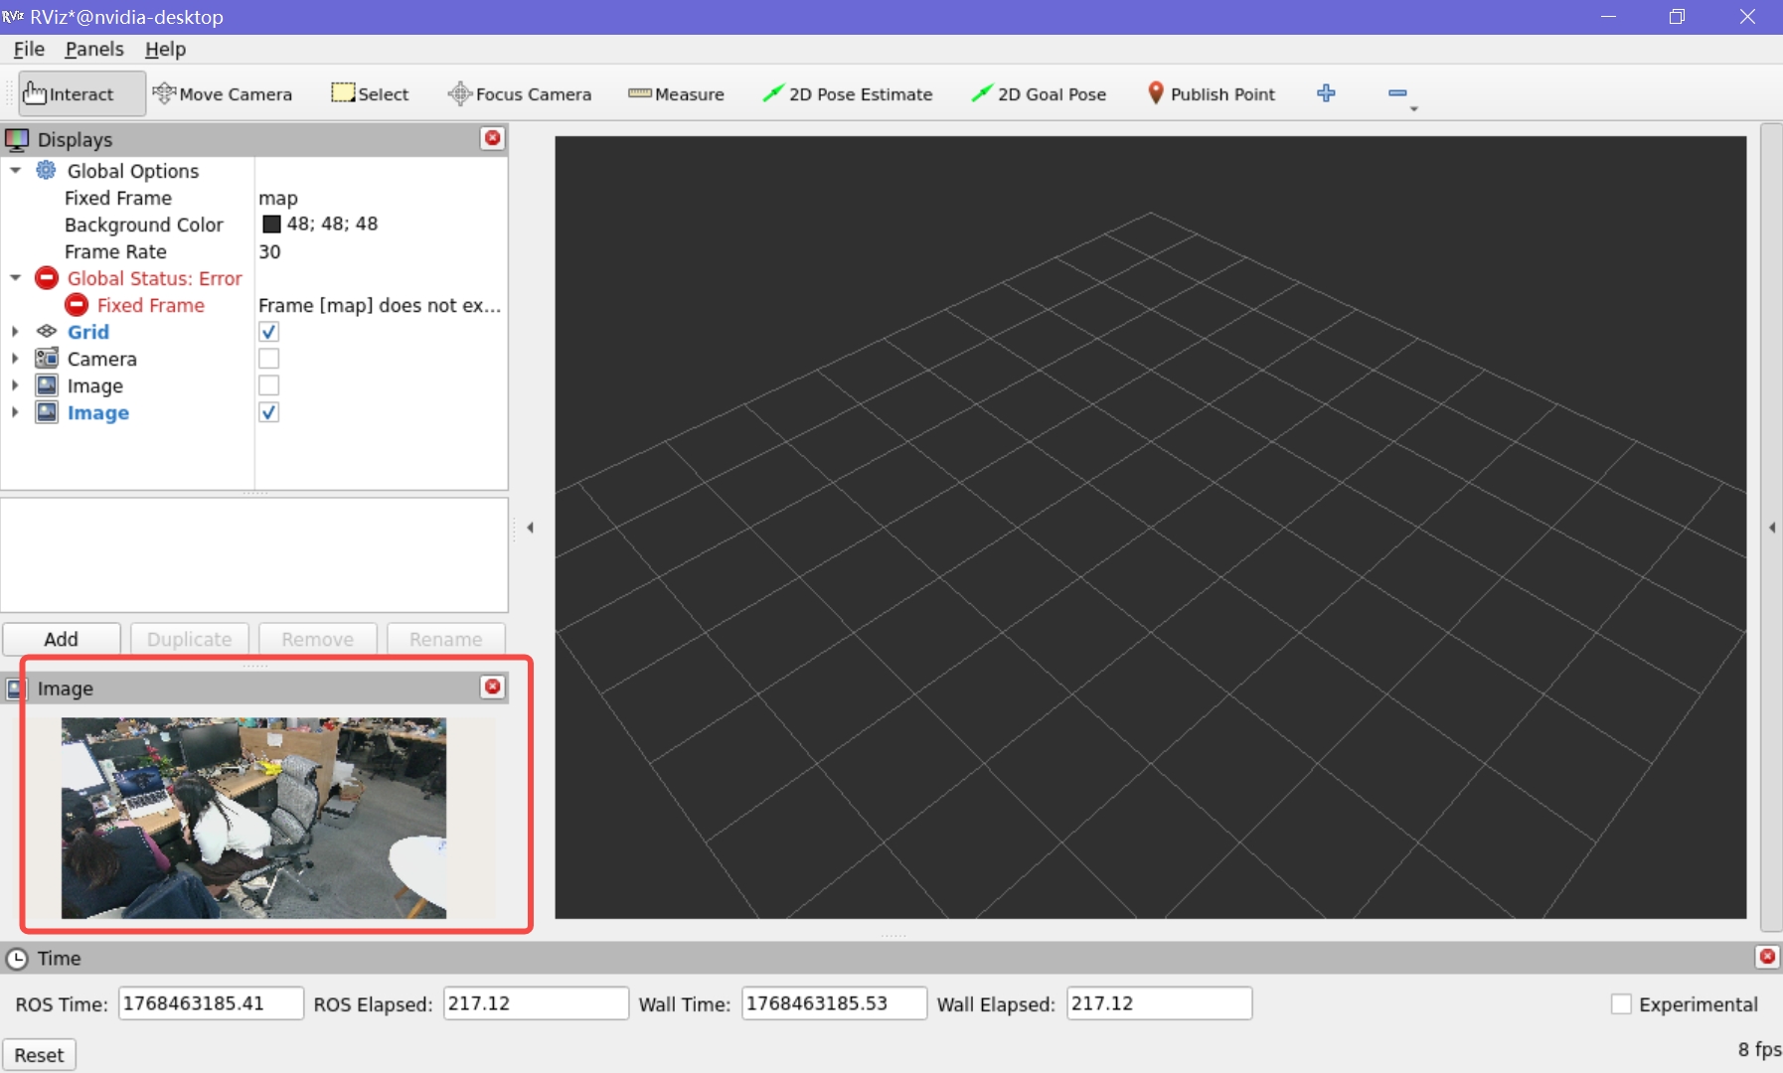The height and width of the screenshot is (1073, 1783).
Task: Activate the Publish Point tool
Action: pos(1211,94)
